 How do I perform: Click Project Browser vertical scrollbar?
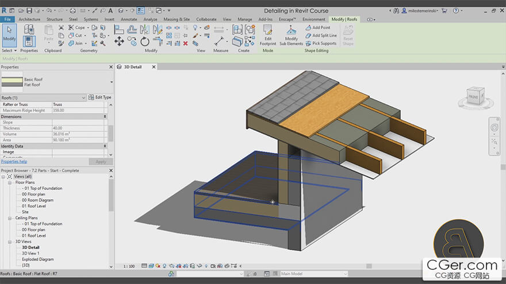(111, 196)
